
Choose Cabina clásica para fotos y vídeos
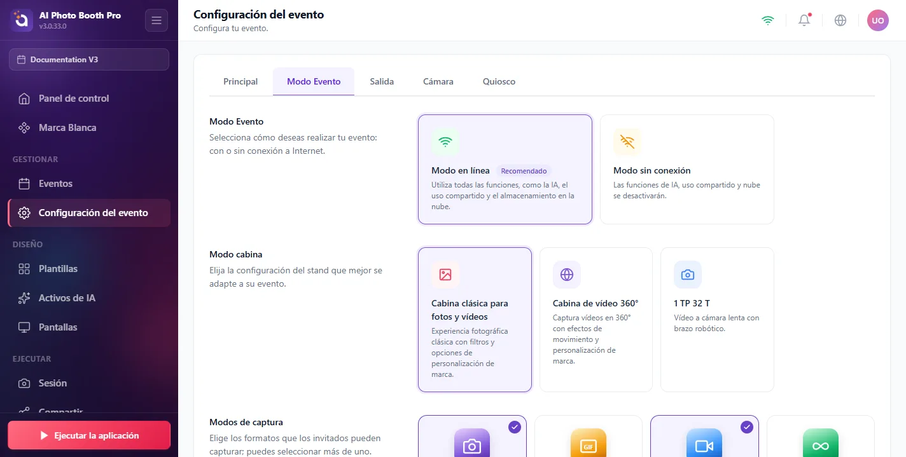[x=475, y=320]
